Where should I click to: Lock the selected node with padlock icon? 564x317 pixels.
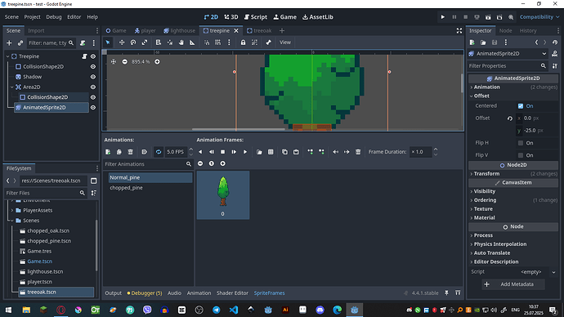(x=243, y=42)
